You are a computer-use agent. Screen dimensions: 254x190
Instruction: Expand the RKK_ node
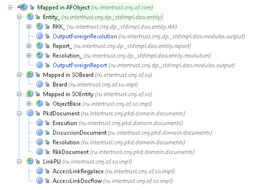pyautogui.click(x=29, y=27)
